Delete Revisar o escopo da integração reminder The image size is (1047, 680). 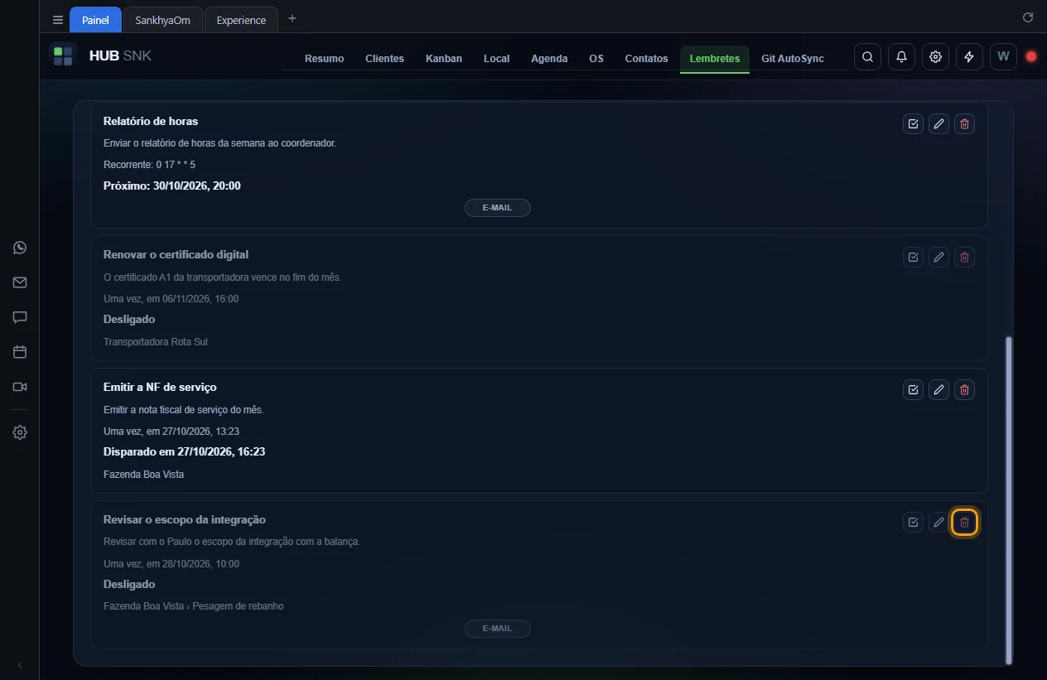[964, 523]
